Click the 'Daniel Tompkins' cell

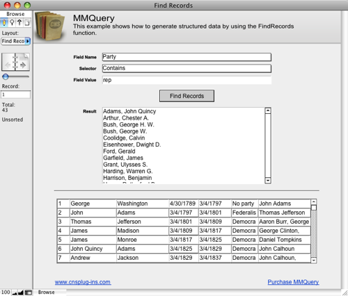(x=284, y=240)
